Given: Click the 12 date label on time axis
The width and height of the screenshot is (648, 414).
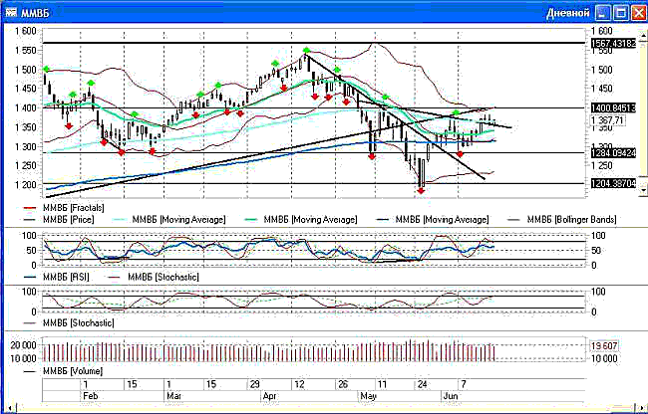Looking at the screenshot, I should pos(299,384).
